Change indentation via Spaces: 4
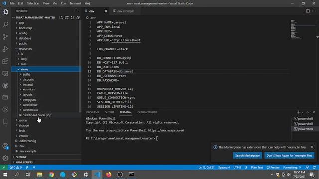This screenshot has width=319, height=179. tap(224, 167)
